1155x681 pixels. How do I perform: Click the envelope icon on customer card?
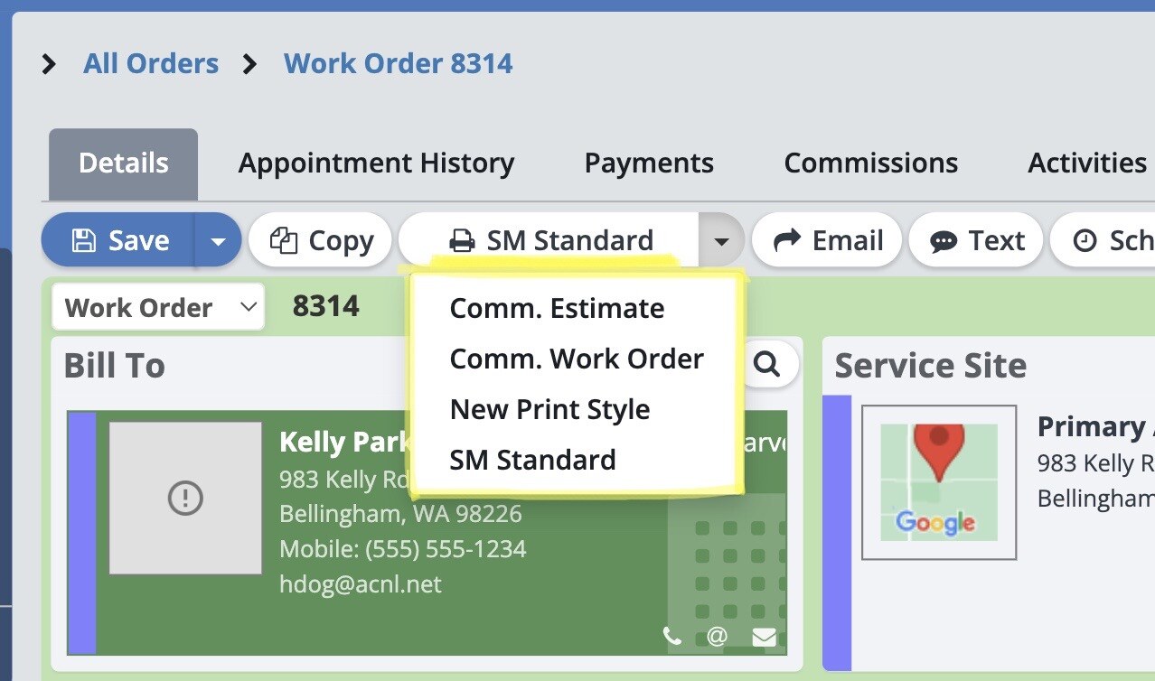tap(764, 638)
